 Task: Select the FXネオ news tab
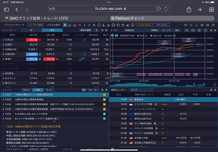pyautogui.click(x=26, y=90)
